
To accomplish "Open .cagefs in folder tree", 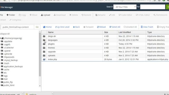I will 7,45.
